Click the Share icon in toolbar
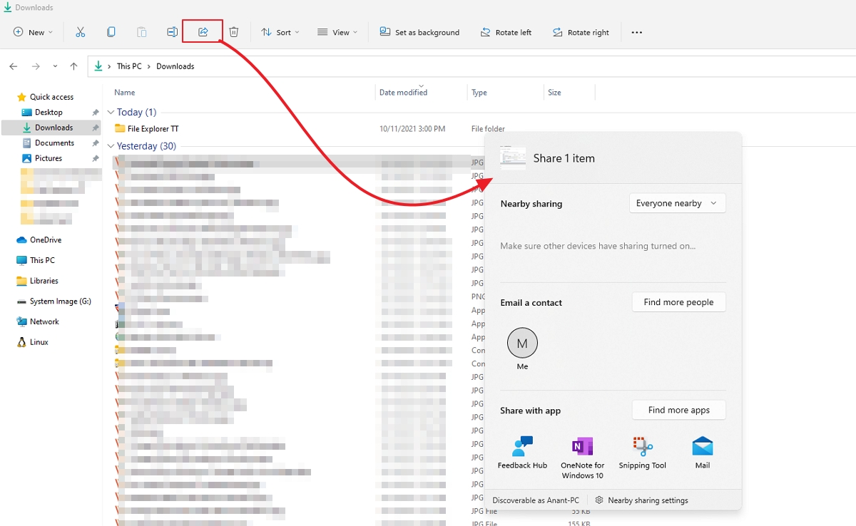 pyautogui.click(x=203, y=32)
